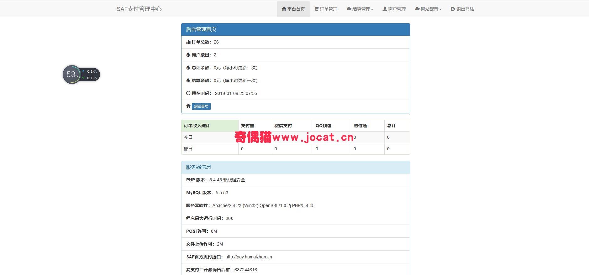Click the droplet icon by 总计余额
This screenshot has width=589, height=275.
pyautogui.click(x=188, y=68)
